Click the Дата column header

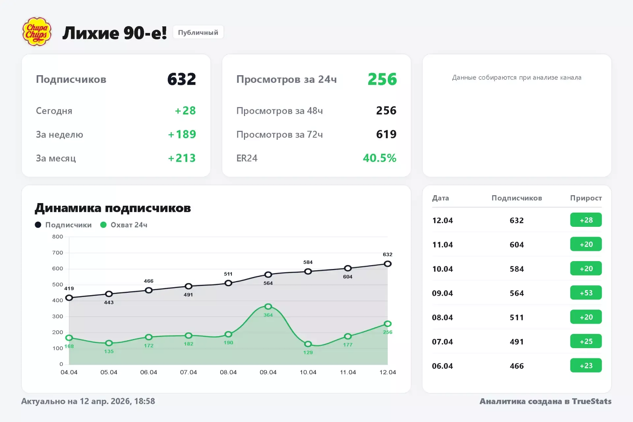(x=440, y=198)
